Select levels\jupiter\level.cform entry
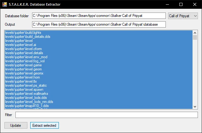 pos(98,49)
